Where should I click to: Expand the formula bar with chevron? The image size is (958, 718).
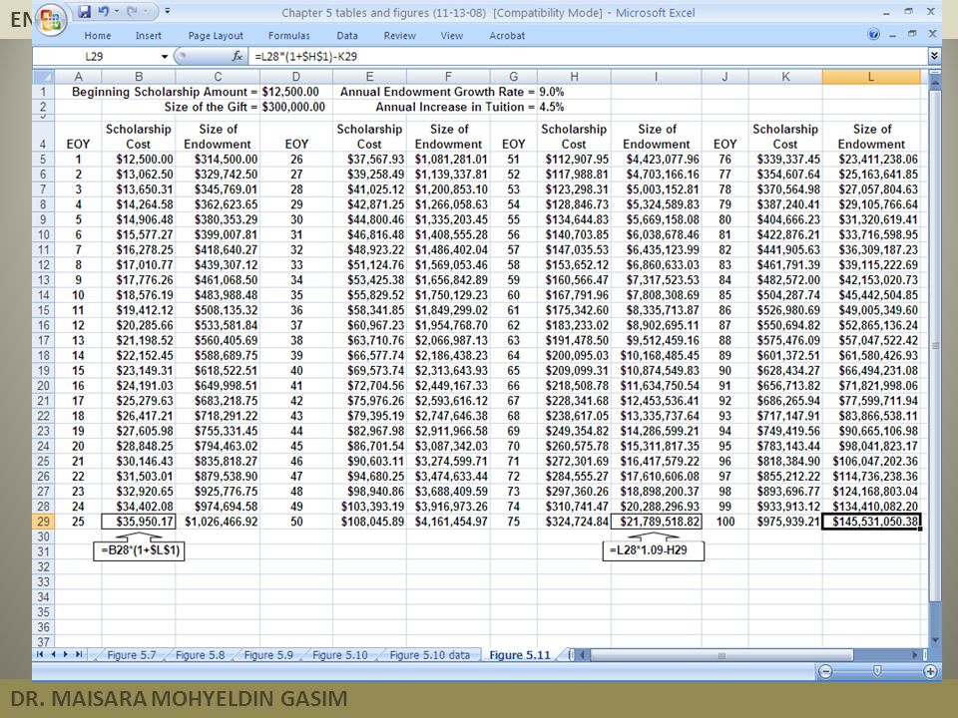[934, 56]
